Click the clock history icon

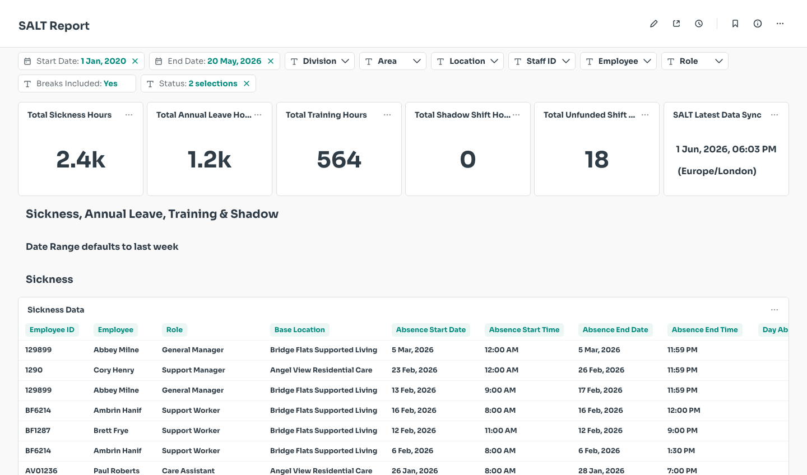pyautogui.click(x=699, y=24)
